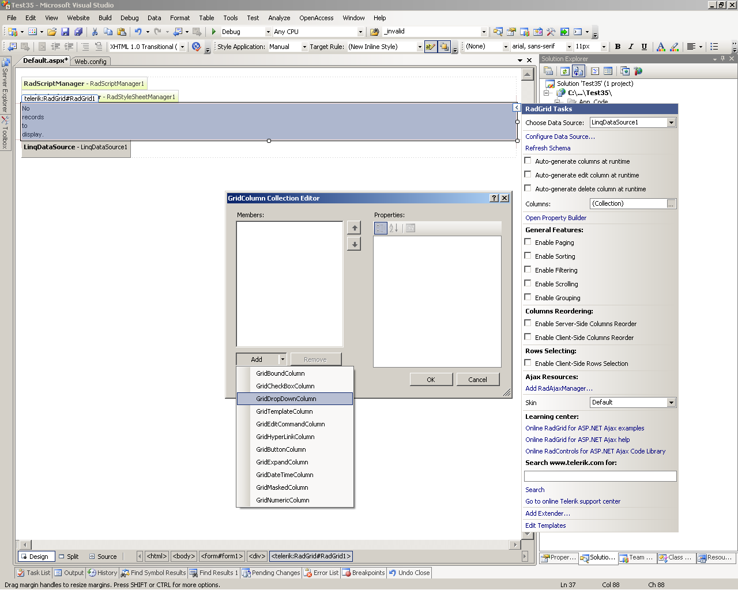Open the Any CPU platform dropdown
Viewport: 738px width, 590px height.
pyautogui.click(x=360, y=32)
